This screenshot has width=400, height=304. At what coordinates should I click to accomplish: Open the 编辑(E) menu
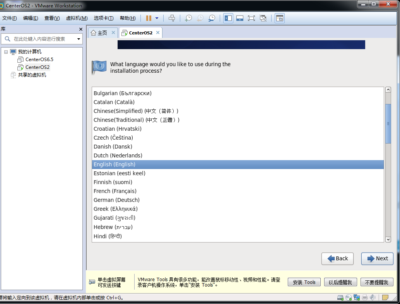(31, 18)
